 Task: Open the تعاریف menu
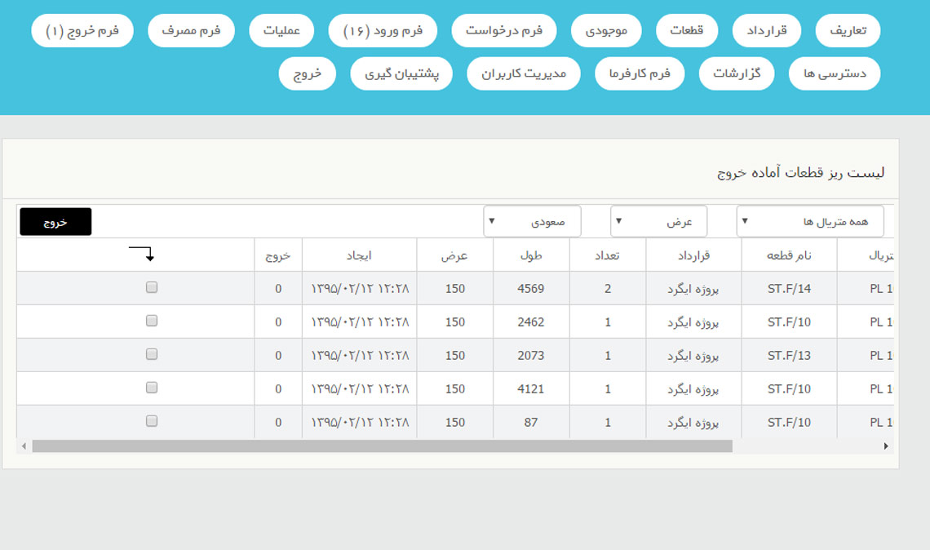848,30
